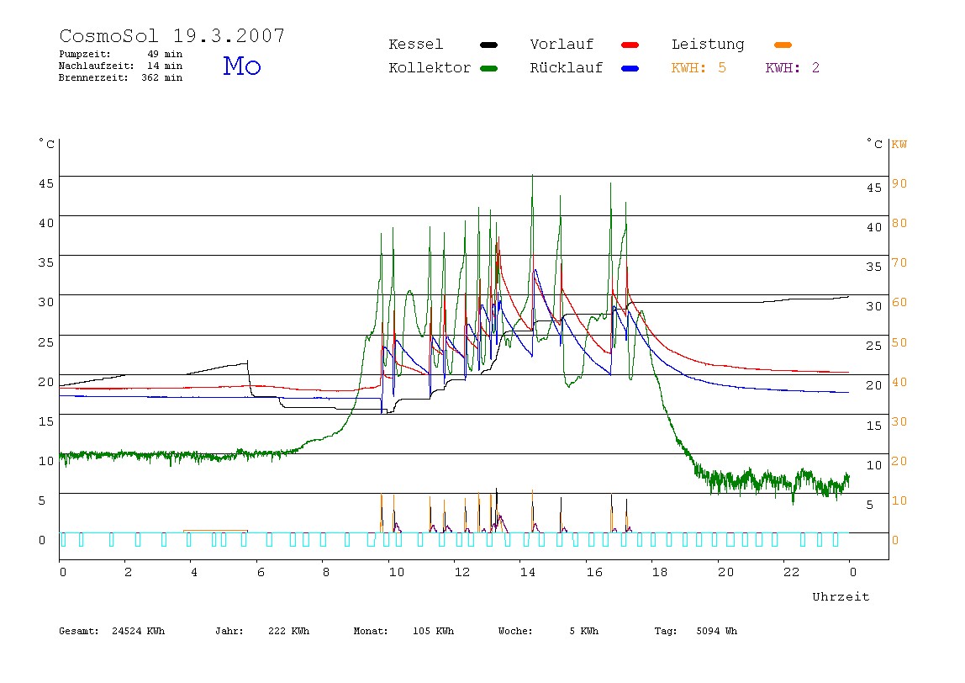
Task: Click the left-axis '°C' unit label
Action: 47,144
